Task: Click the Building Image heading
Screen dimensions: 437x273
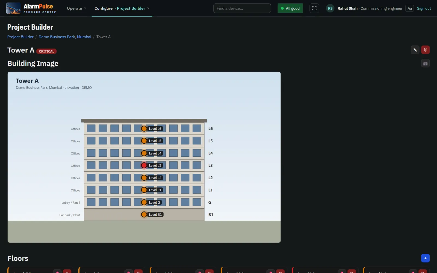Action: coord(33,63)
